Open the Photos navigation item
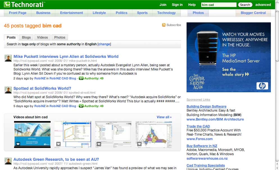This screenshot has height=170, width=279. tap(198, 13)
